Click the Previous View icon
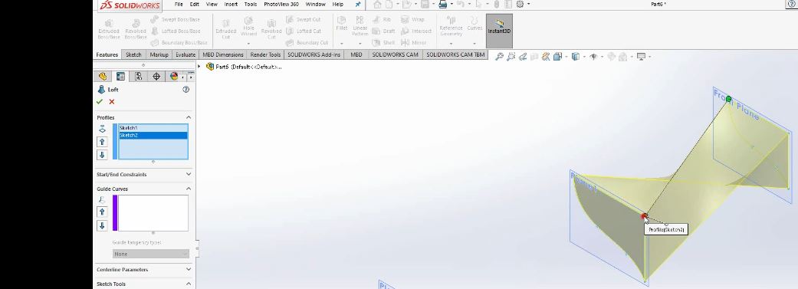 (523, 57)
